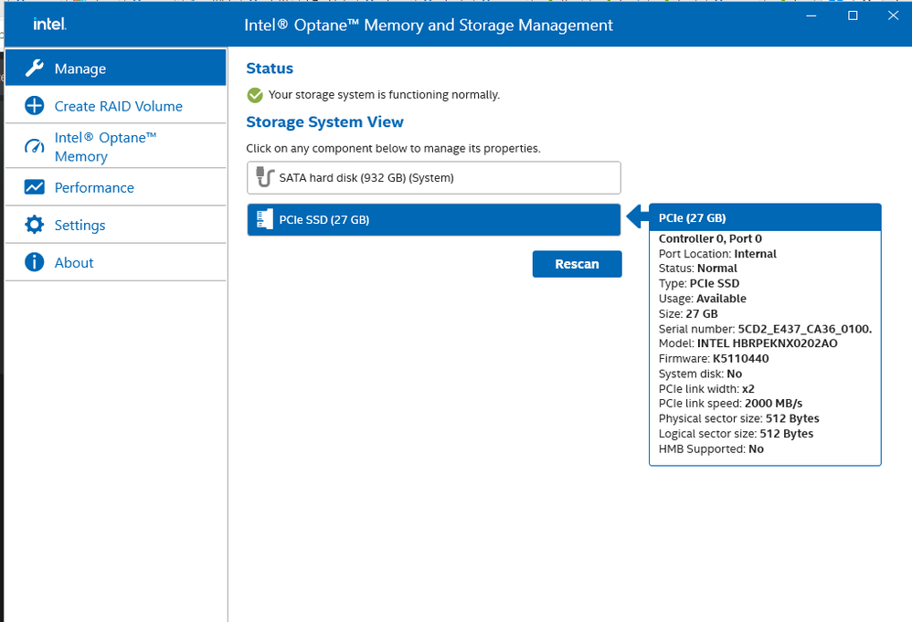The image size is (912, 622).
Task: Click 'Your storage system is functioning normally' text
Action: coord(384,95)
